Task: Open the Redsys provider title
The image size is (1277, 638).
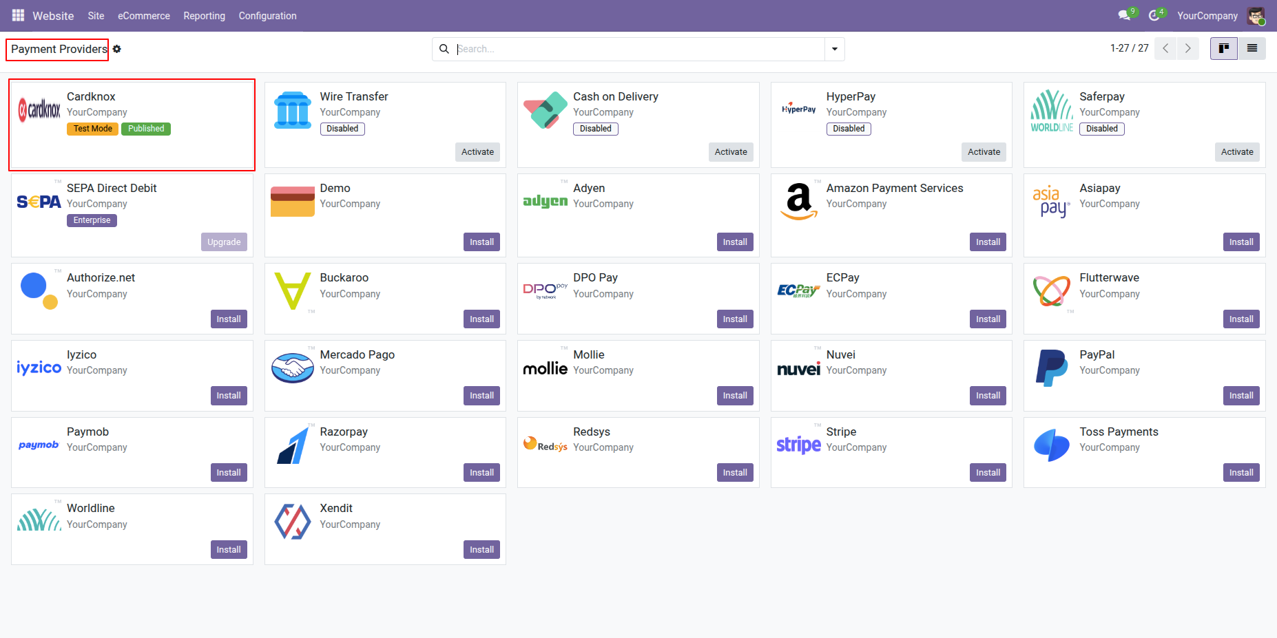Action: click(592, 432)
